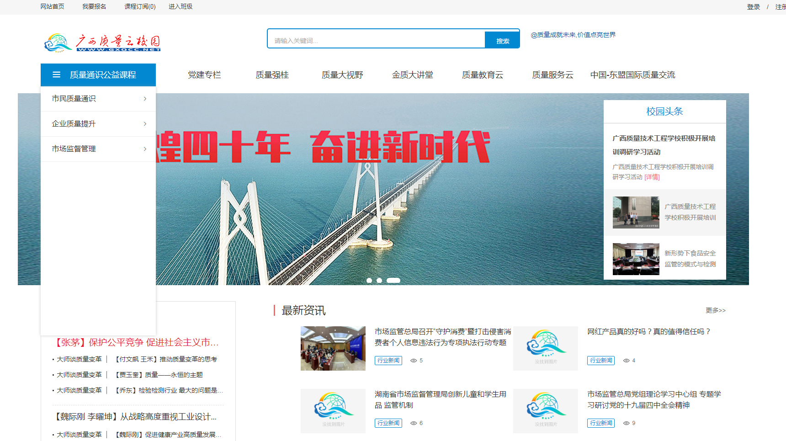Click the 广西质量云校园 site logo
This screenshot has width=786, height=441.
tap(102, 43)
